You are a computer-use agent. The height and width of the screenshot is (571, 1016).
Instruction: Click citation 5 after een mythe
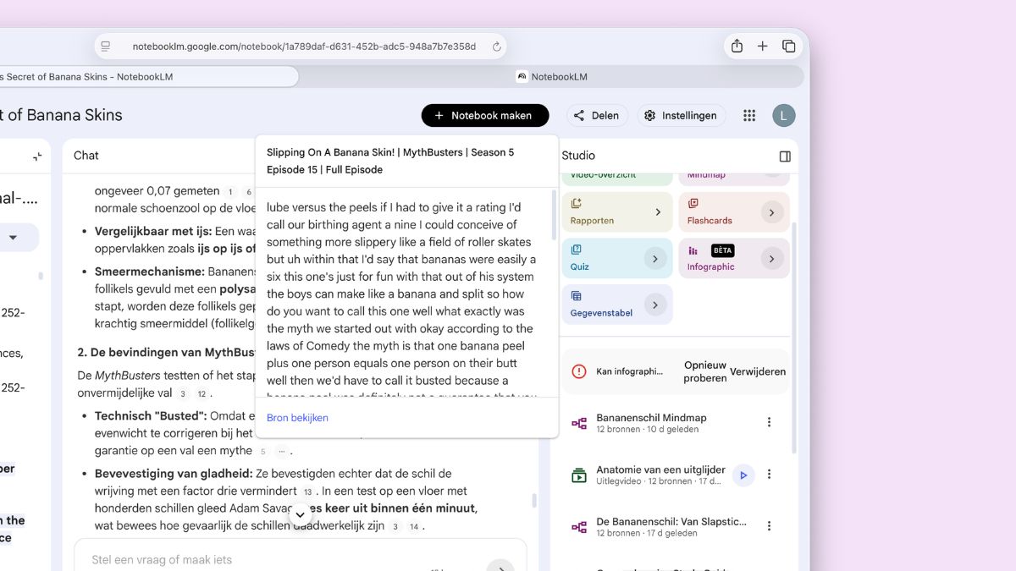[x=262, y=452]
